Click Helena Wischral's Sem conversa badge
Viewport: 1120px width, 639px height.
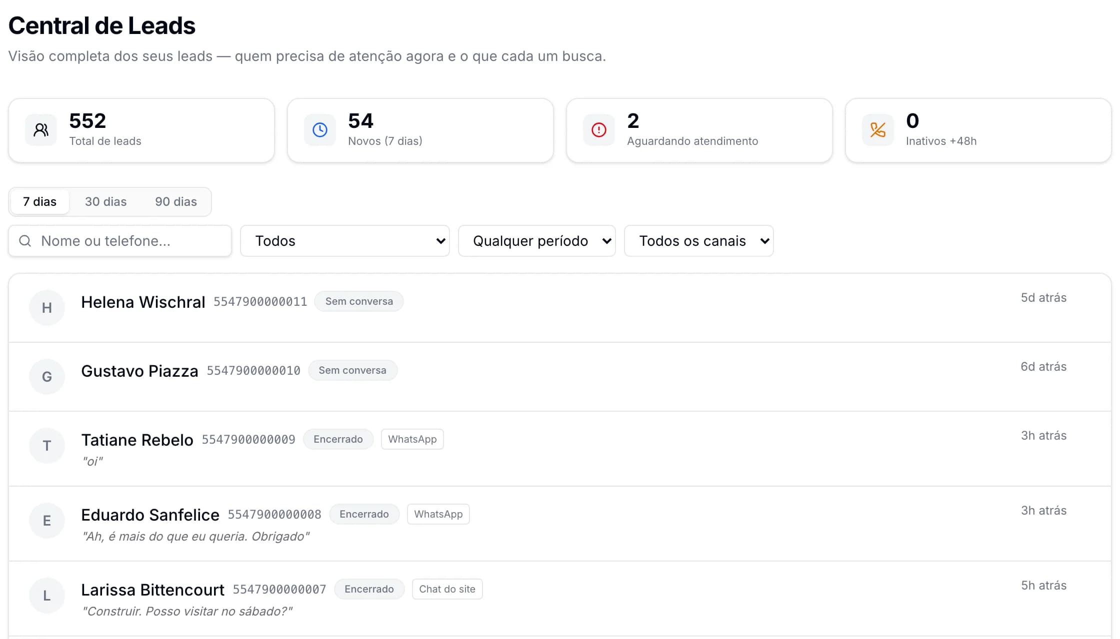click(359, 301)
